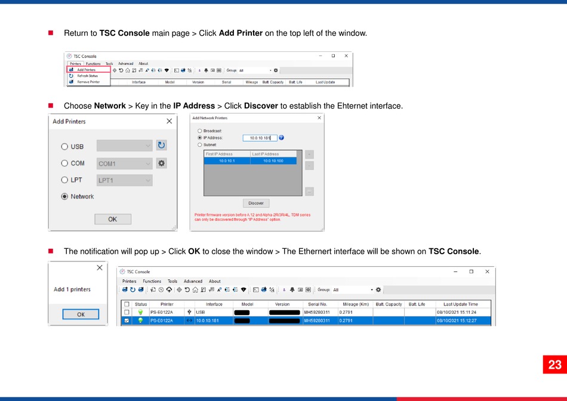Click USB refresh icon in Add Printers dialog
Viewport: 567px width, 401px height.
click(161, 146)
